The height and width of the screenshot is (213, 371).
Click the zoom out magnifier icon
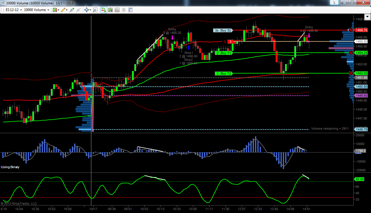(x=79, y=10)
